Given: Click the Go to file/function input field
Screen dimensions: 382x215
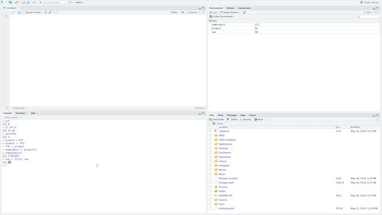Looking at the screenshot, I should 52,2.
